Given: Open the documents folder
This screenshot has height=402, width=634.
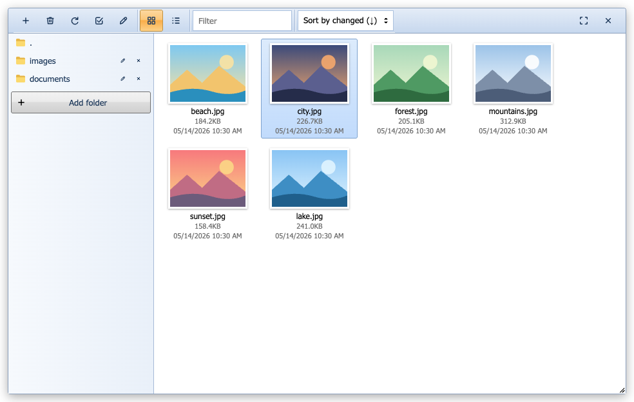Looking at the screenshot, I should click(50, 79).
